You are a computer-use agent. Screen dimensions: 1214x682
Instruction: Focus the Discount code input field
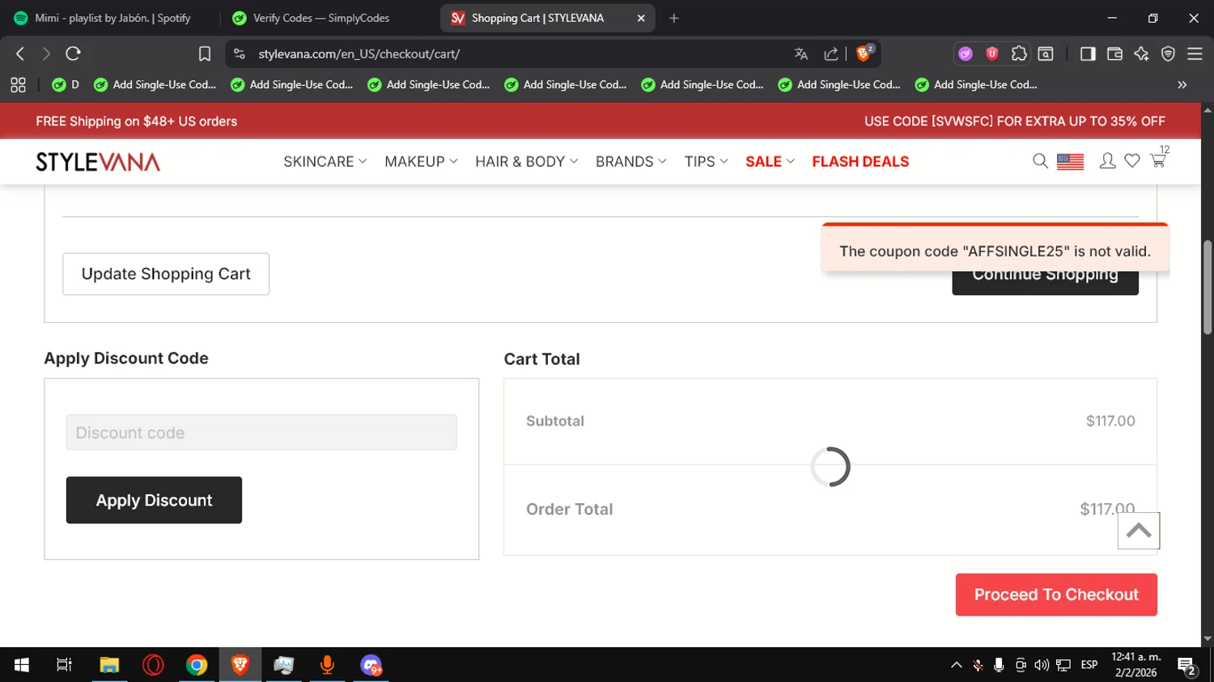tap(261, 432)
